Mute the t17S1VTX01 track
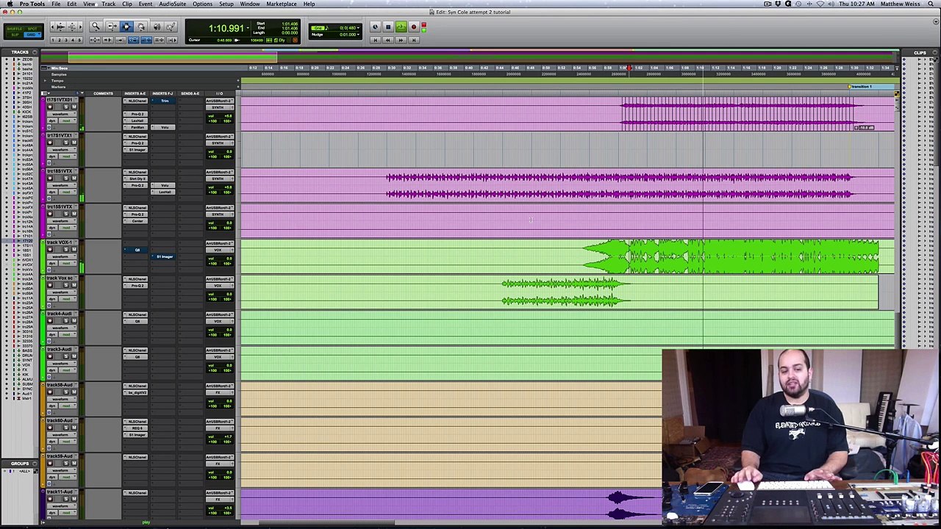This screenshot has height=529, width=941. 74,107
